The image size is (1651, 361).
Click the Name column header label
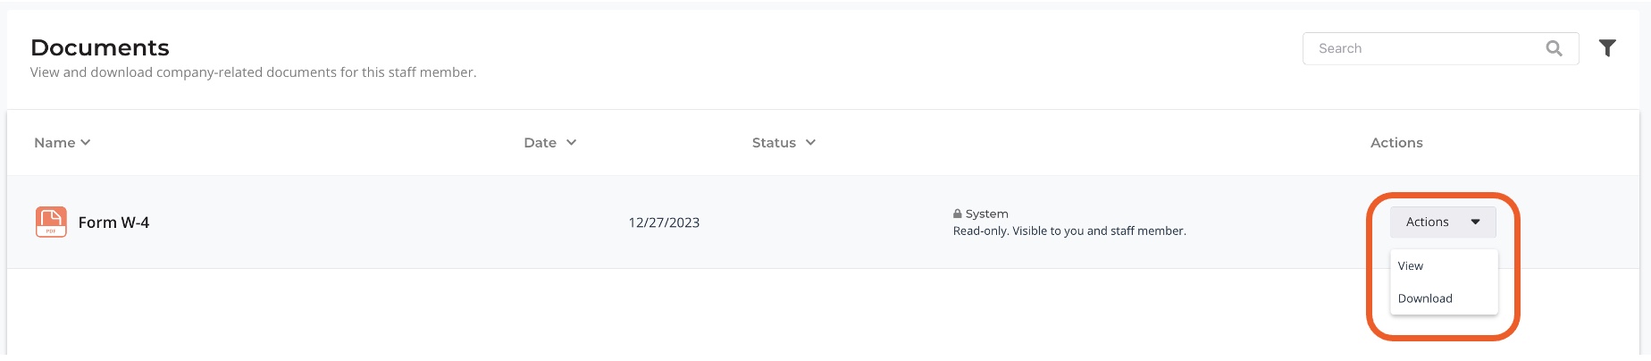point(54,142)
